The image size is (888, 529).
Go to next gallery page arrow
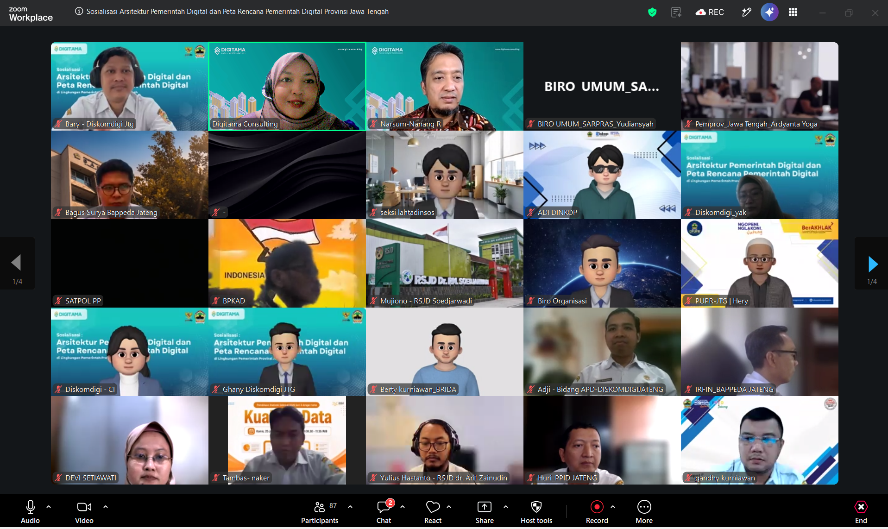(x=872, y=264)
